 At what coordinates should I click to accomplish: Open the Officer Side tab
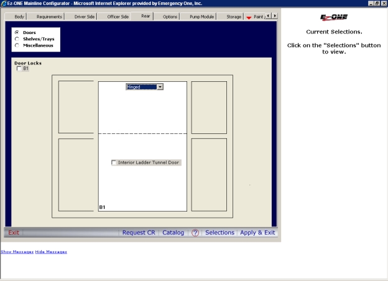click(x=118, y=17)
